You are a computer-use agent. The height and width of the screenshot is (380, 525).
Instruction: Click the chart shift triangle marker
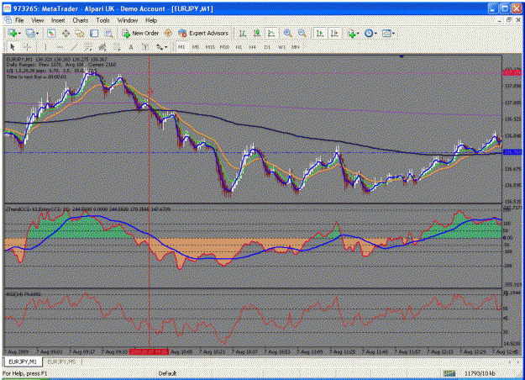tap(402, 57)
